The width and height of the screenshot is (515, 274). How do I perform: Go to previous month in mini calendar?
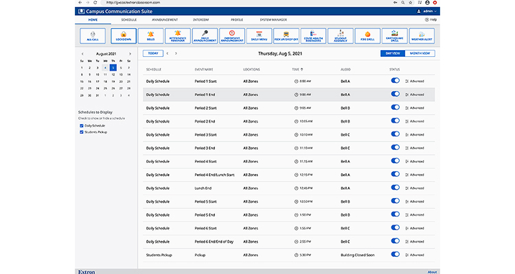click(x=82, y=53)
